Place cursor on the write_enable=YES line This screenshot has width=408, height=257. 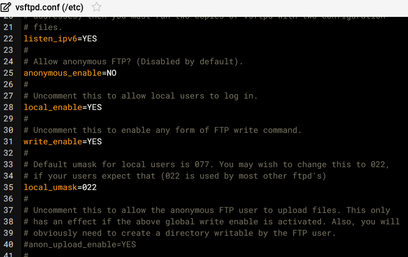tap(62, 142)
